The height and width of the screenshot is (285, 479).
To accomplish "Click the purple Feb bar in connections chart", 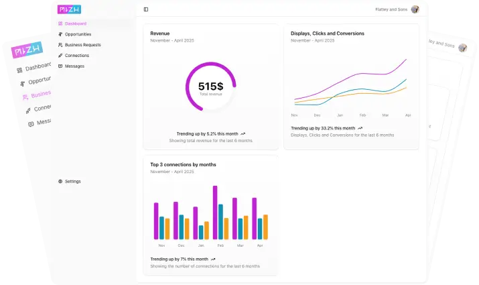I will pos(215,213).
